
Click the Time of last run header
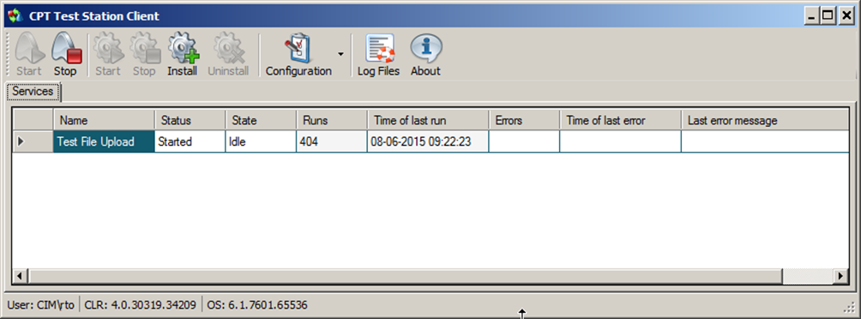click(428, 120)
